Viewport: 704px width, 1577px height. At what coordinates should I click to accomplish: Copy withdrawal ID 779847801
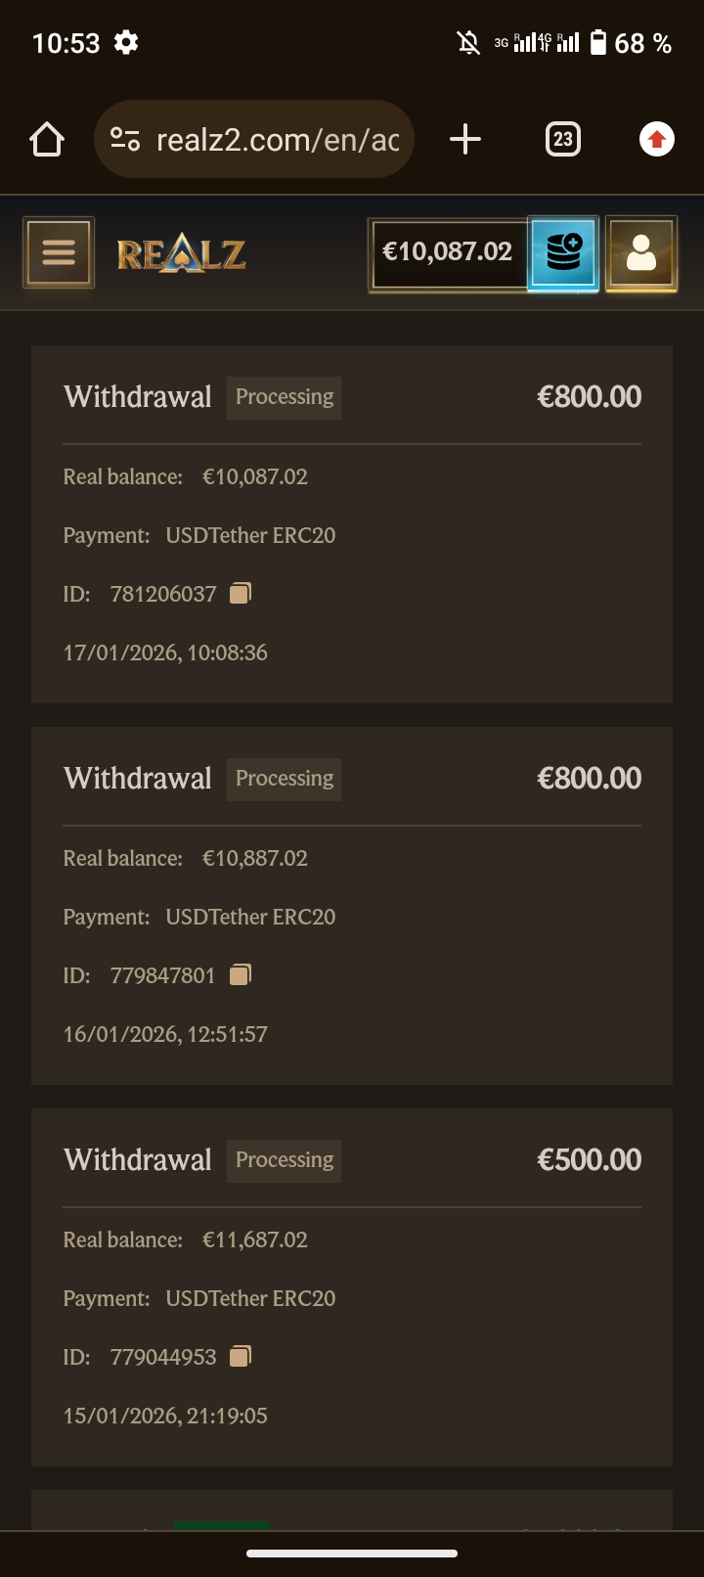pyautogui.click(x=241, y=974)
